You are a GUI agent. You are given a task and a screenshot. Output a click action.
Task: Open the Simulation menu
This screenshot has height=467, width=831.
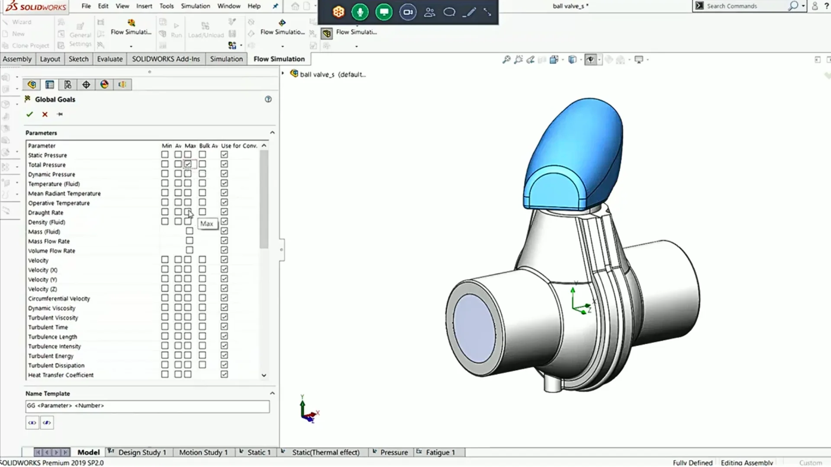tap(195, 6)
